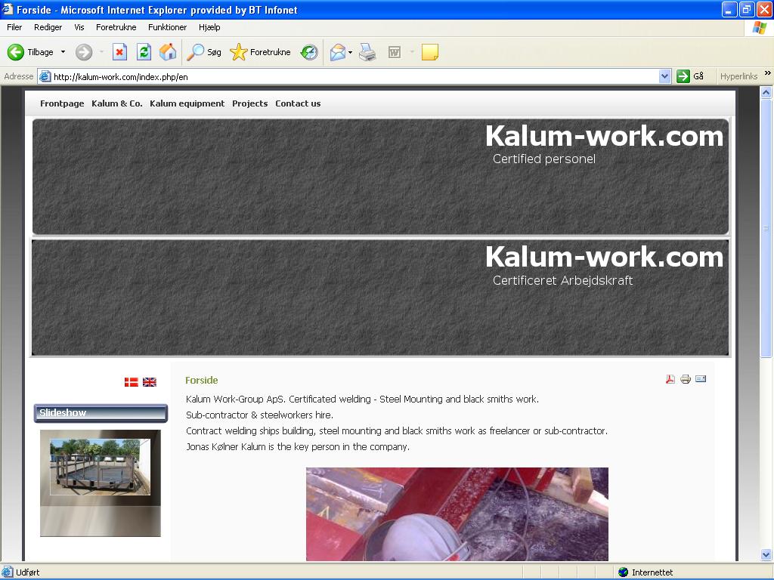Screen dimensions: 774x580
Task: Open the Funktioner menu
Action: point(167,28)
